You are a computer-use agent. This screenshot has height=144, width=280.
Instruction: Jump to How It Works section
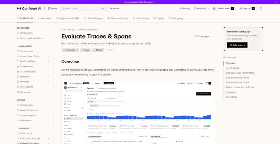(232, 68)
